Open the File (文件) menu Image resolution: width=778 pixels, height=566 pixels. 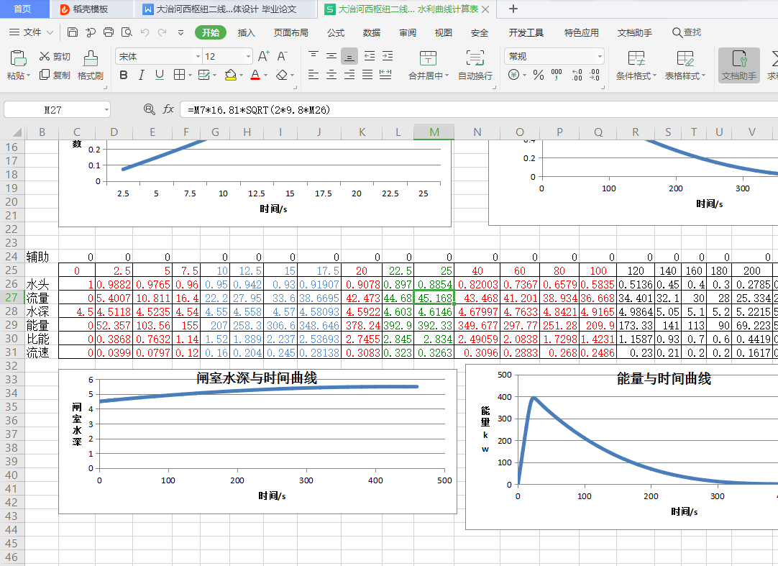tap(31, 32)
